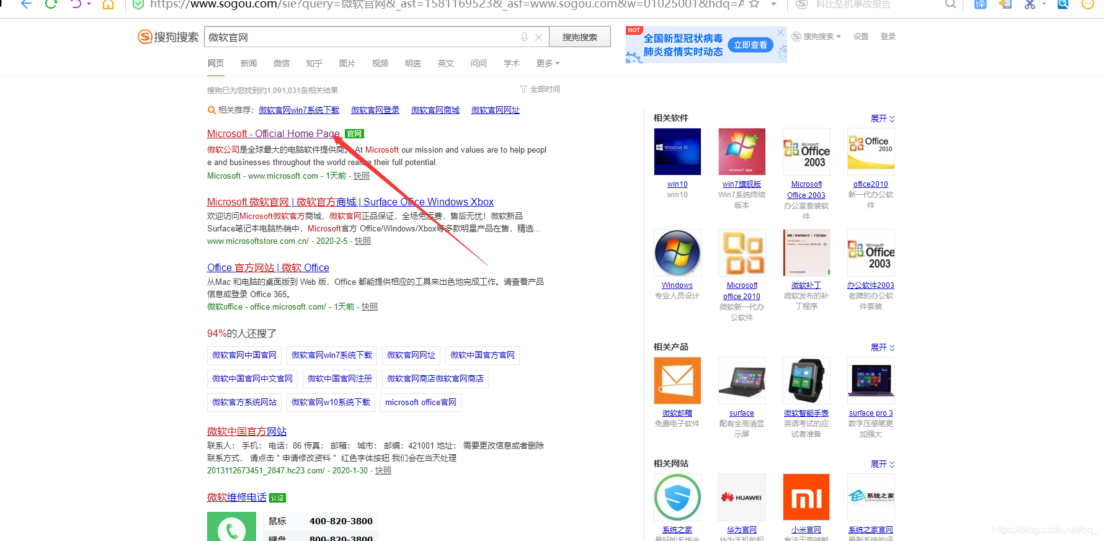
Task: Close the HOT virus banner ad
Action: (x=780, y=32)
